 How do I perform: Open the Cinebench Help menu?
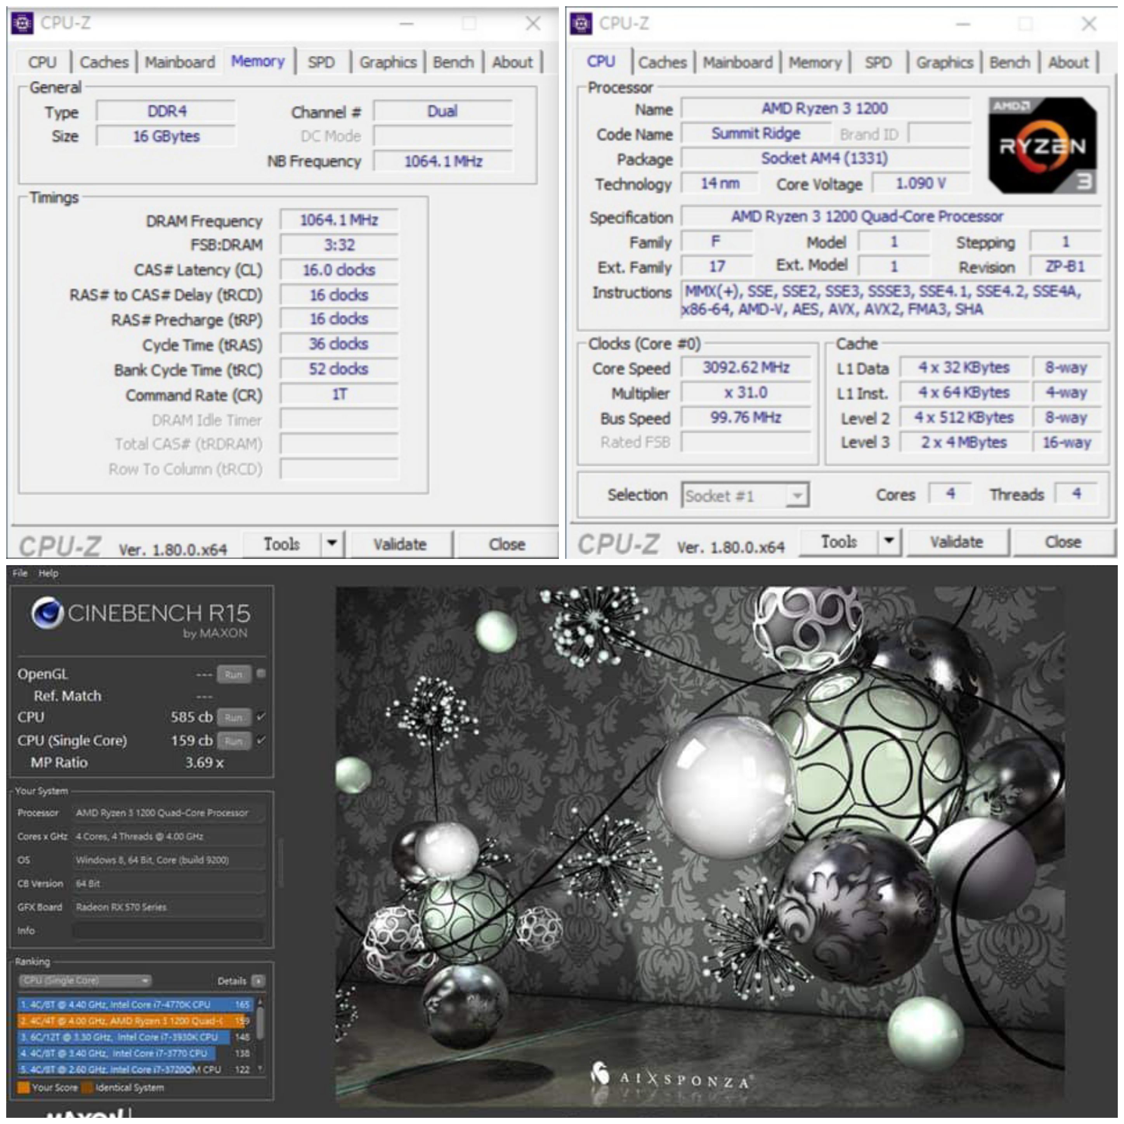48,573
